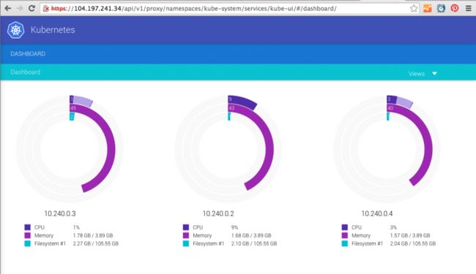
Task: Click memory value 1.68 GB / 3.89 GB
Action: [x=251, y=235]
